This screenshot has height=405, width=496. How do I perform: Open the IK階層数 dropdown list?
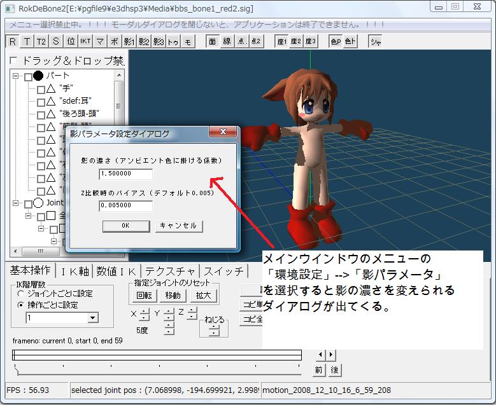coord(93,317)
